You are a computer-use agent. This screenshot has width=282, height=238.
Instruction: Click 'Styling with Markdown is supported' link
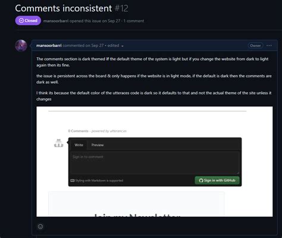pyautogui.click(x=99, y=180)
